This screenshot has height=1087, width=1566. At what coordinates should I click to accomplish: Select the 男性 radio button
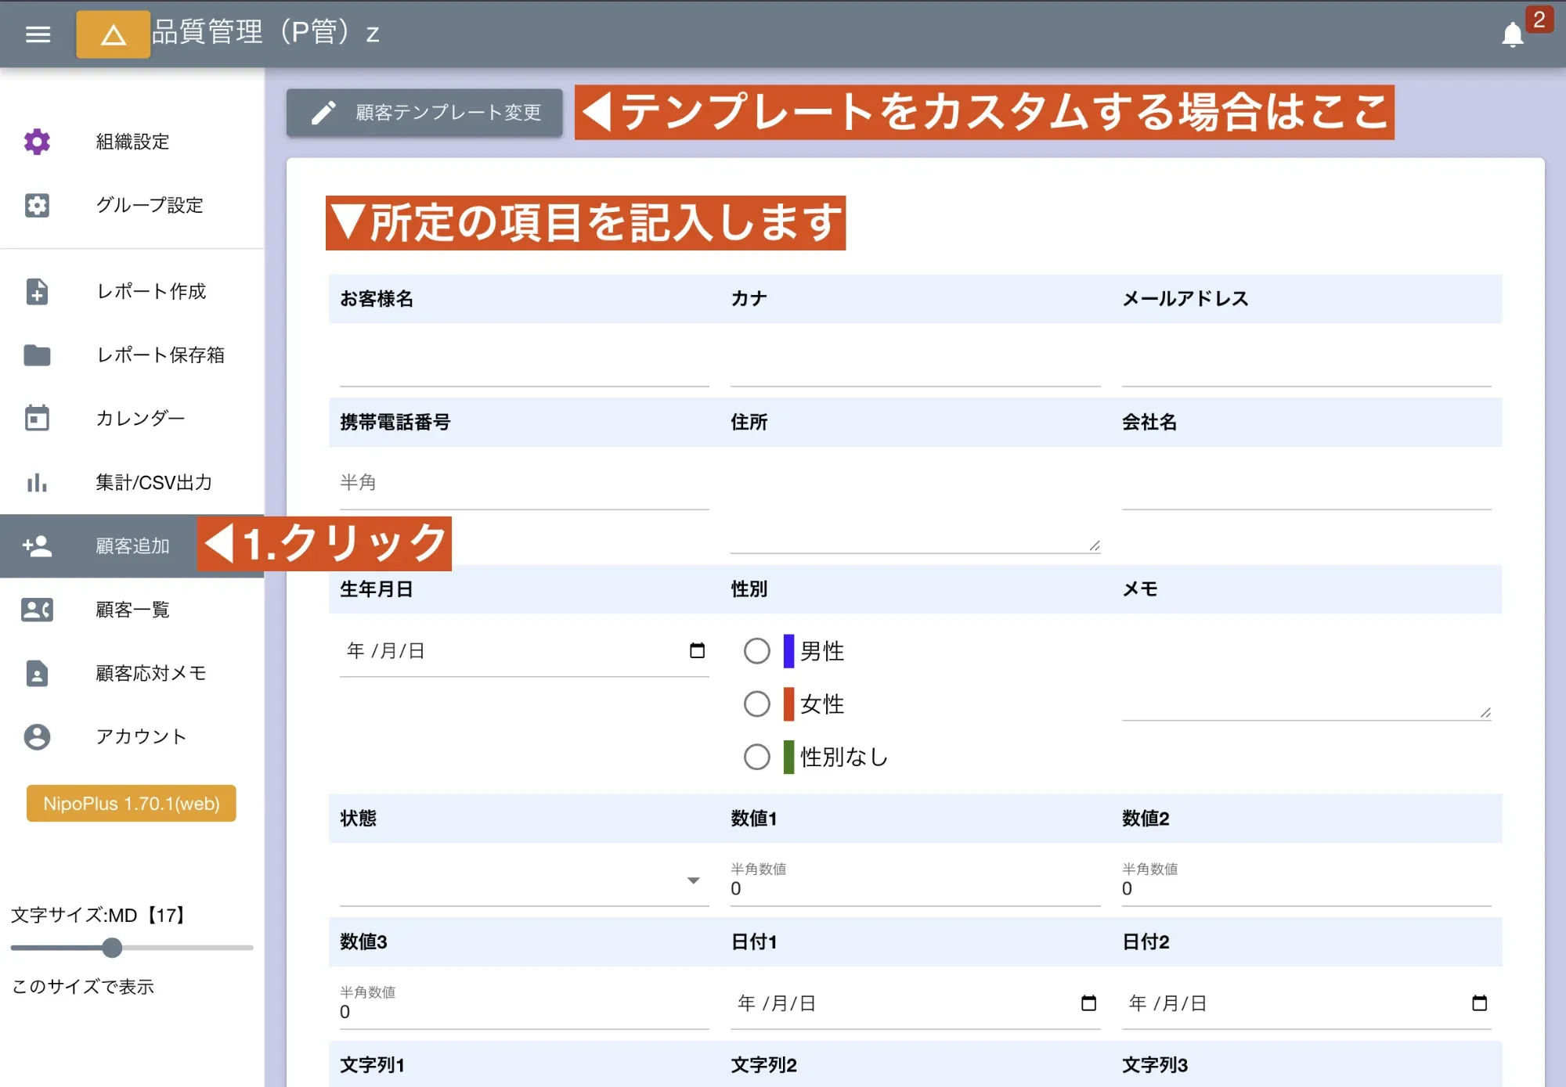point(756,650)
